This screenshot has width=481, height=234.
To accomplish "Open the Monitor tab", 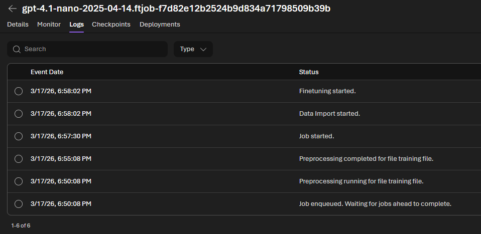I will (x=49, y=24).
